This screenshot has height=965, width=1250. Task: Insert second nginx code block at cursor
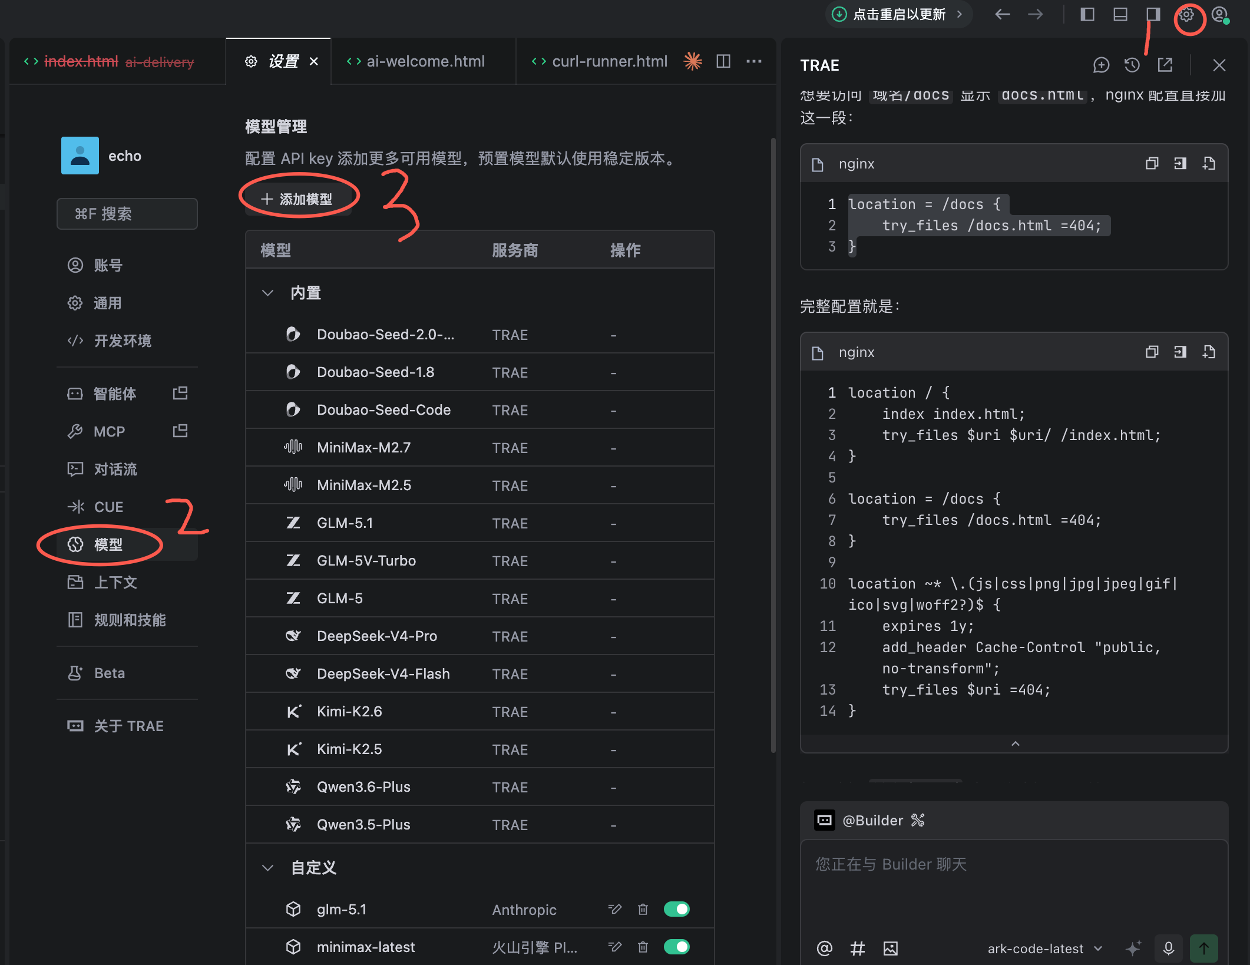click(1180, 352)
